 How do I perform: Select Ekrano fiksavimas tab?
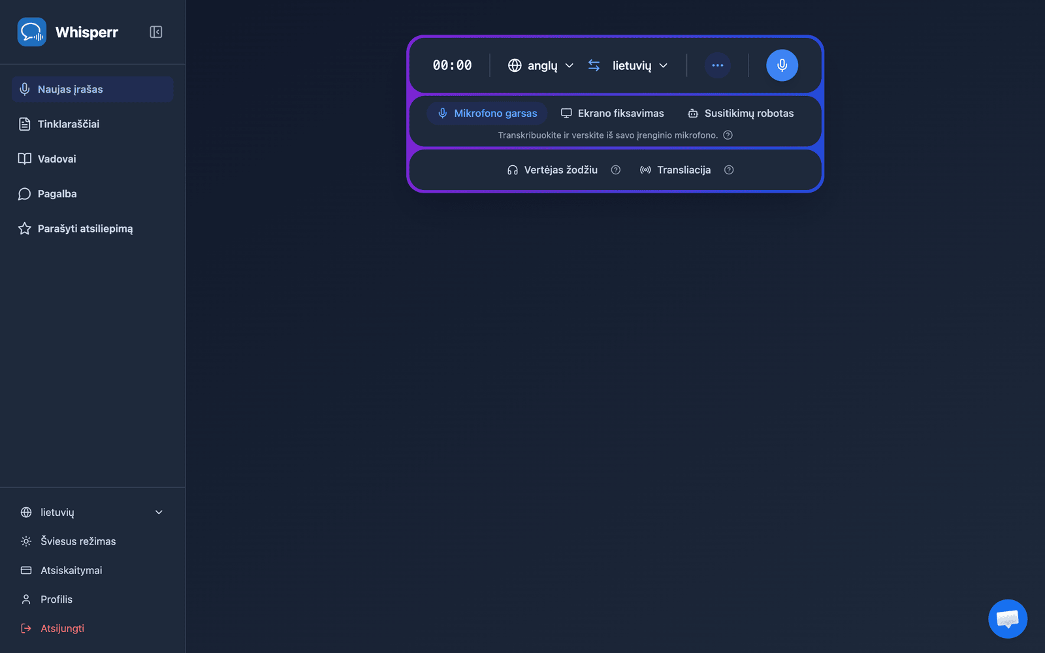tap(612, 114)
